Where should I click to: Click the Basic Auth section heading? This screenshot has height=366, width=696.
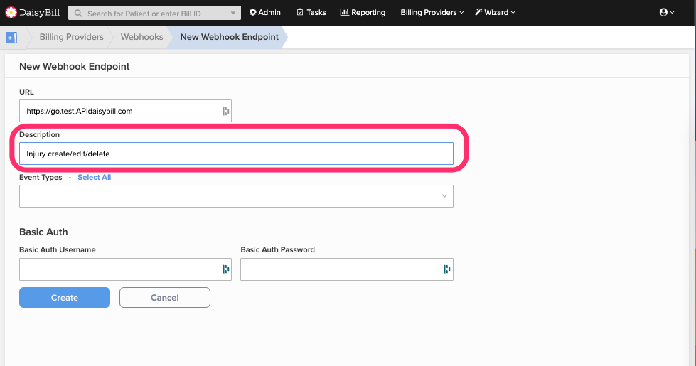click(x=43, y=232)
